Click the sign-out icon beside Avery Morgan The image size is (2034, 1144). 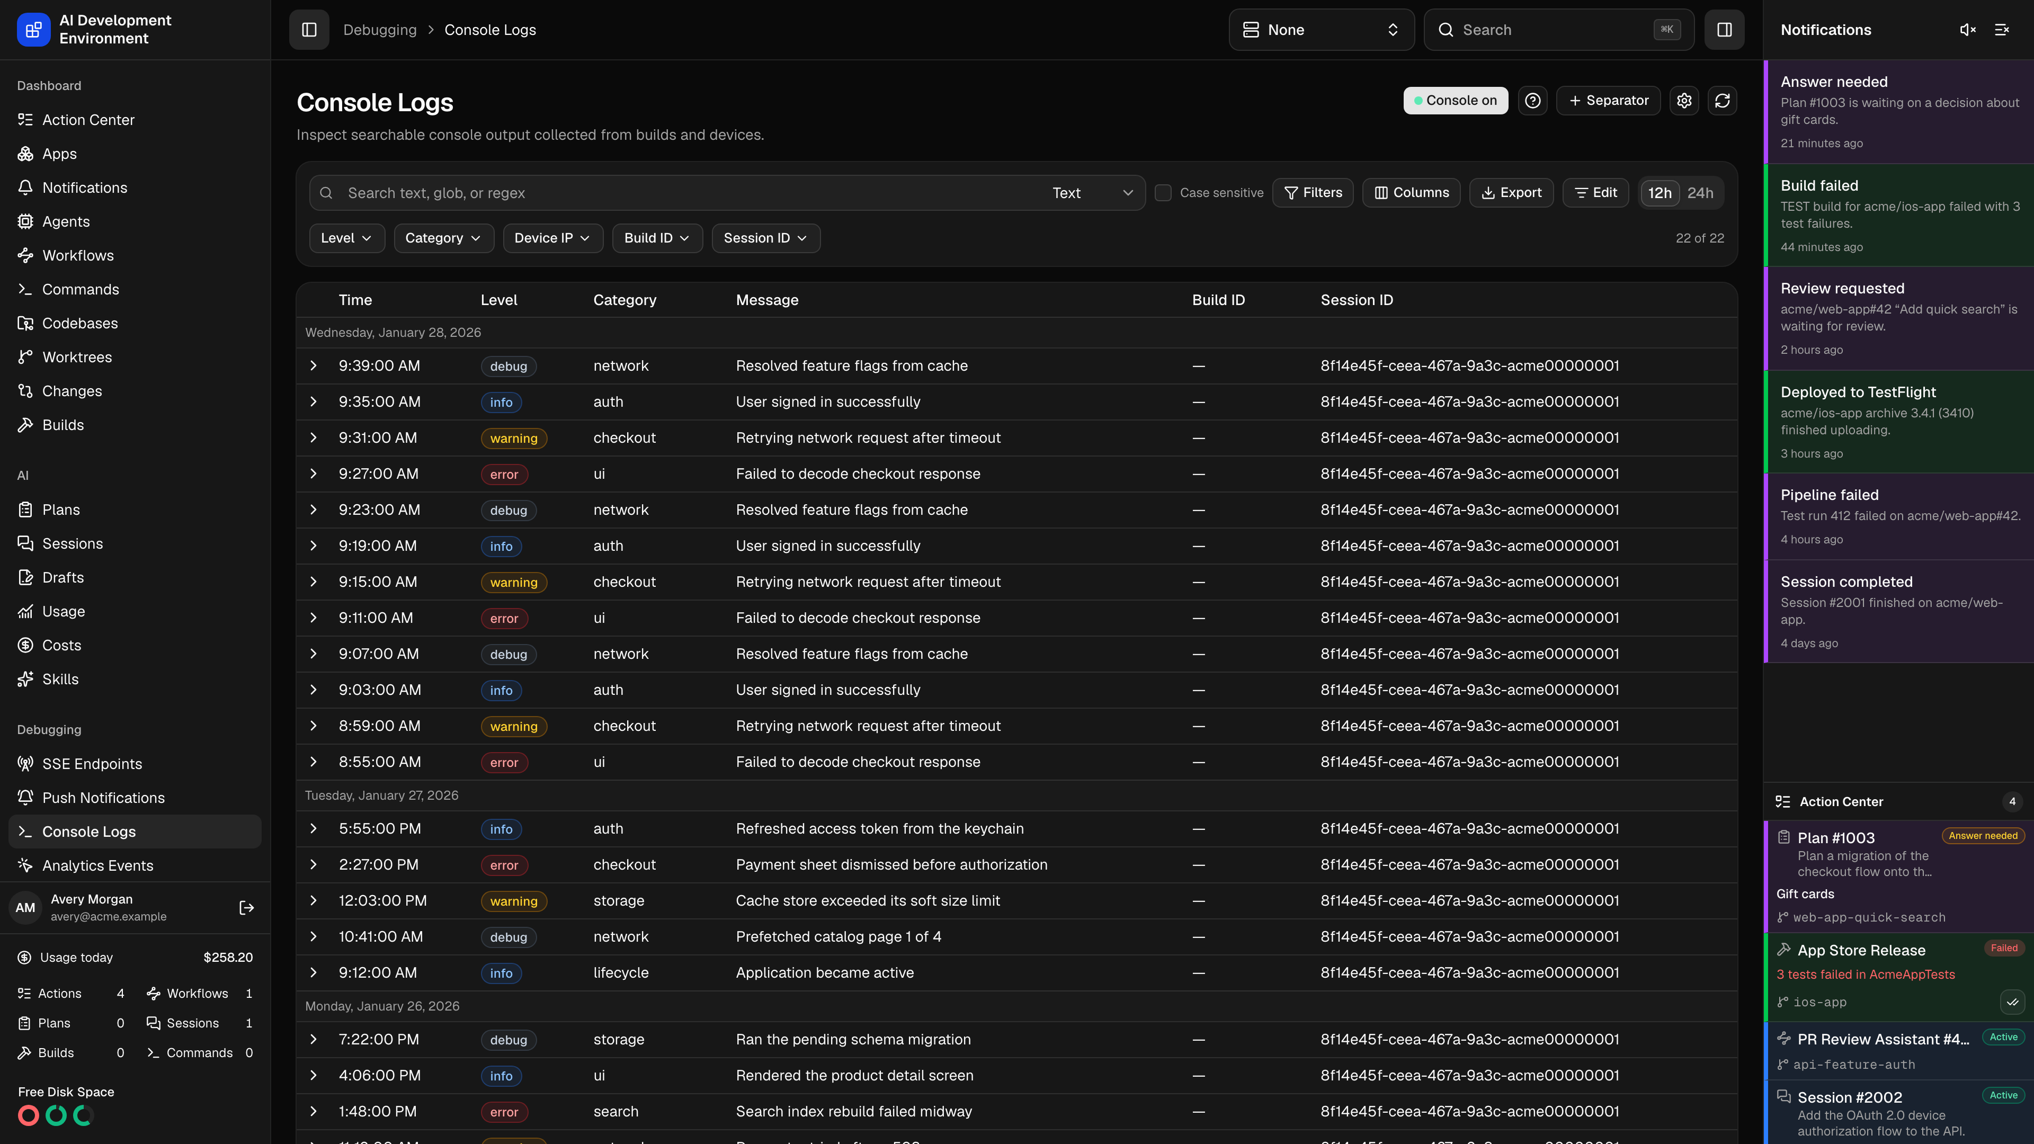click(x=246, y=908)
